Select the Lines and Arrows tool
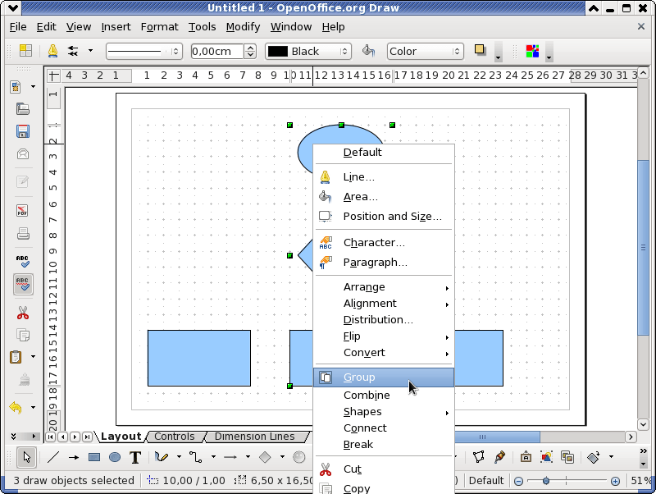Viewport: 656px width, 494px height. pyautogui.click(x=230, y=457)
